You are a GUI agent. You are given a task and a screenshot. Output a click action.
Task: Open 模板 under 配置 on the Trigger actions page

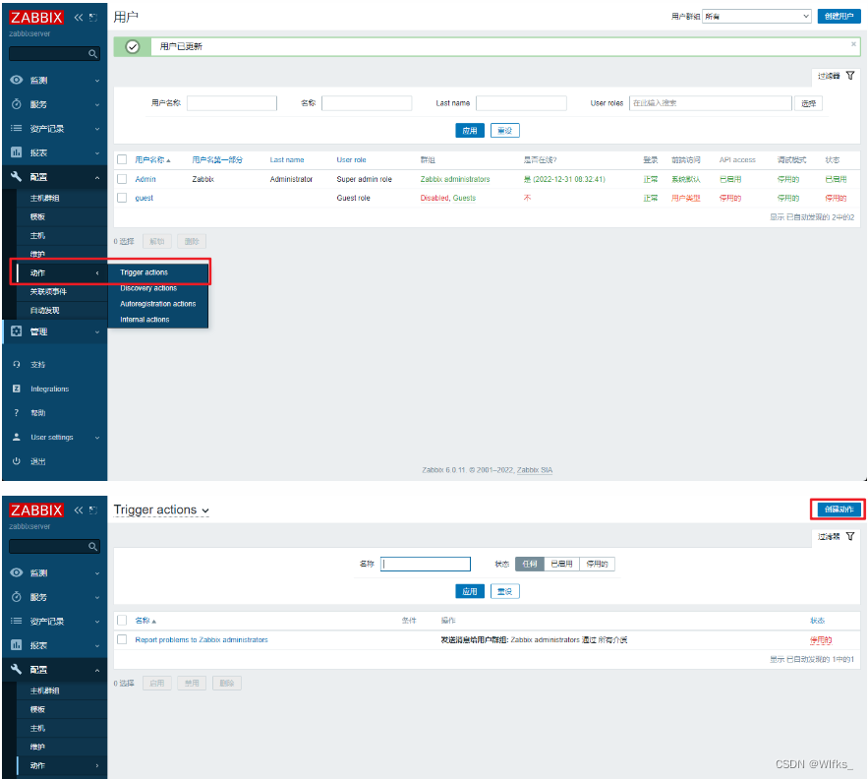(37, 709)
